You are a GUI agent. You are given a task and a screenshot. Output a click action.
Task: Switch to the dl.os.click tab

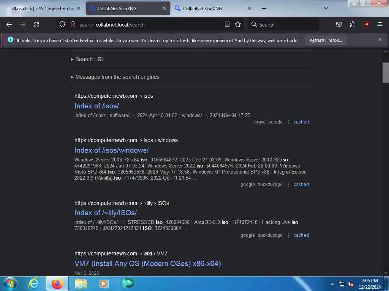pos(42,8)
